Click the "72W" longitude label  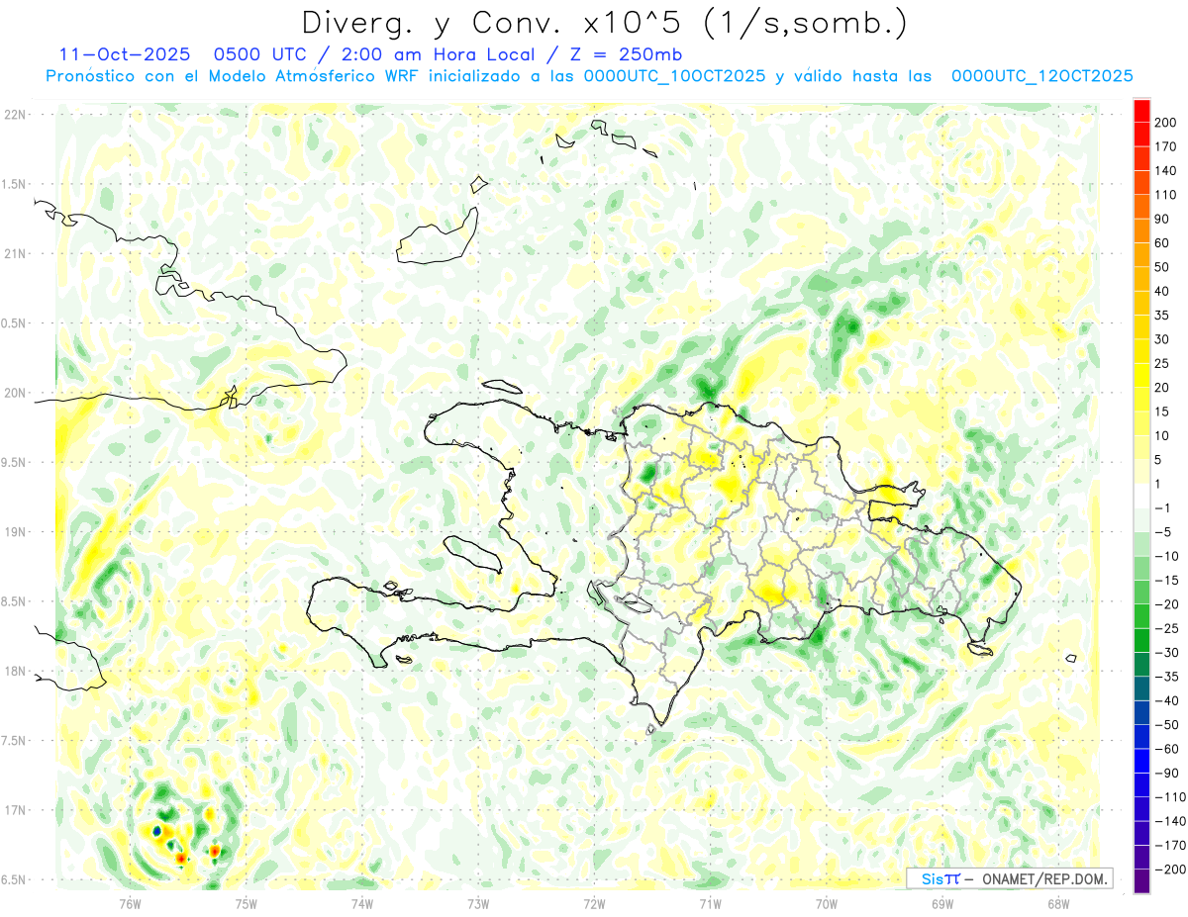click(594, 903)
